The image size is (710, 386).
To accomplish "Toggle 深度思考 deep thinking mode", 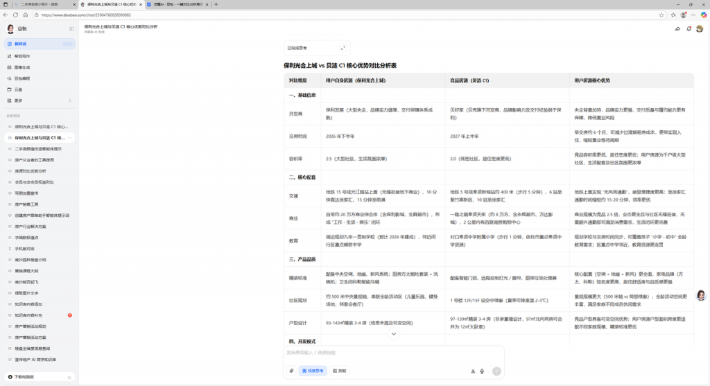I will tap(313, 371).
